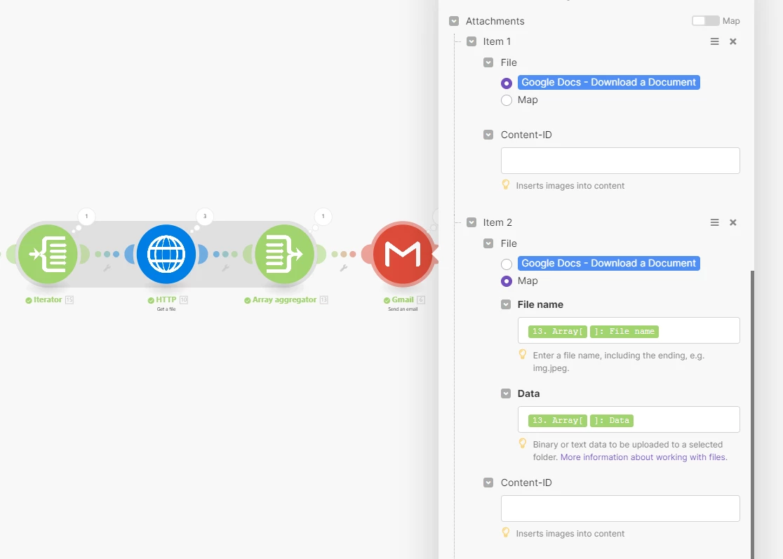Click the Item 2 Content-ID input field
The height and width of the screenshot is (559, 783).
coord(620,509)
